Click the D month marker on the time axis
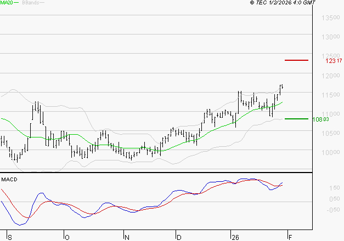This screenshot has width=344, height=241. pyautogui.click(x=179, y=237)
